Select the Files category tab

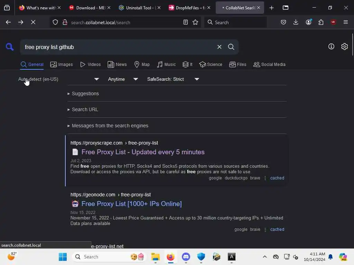tap(237, 65)
